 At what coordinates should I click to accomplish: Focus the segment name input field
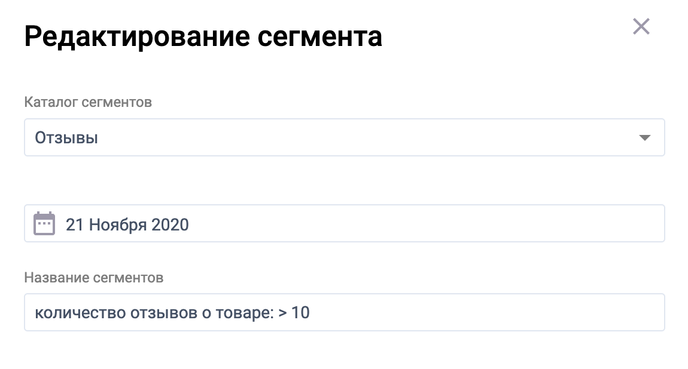345,312
